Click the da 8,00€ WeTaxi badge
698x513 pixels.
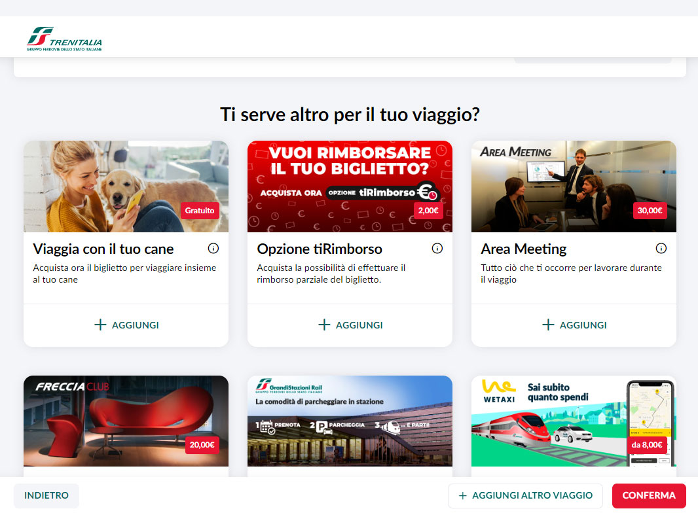(x=647, y=445)
